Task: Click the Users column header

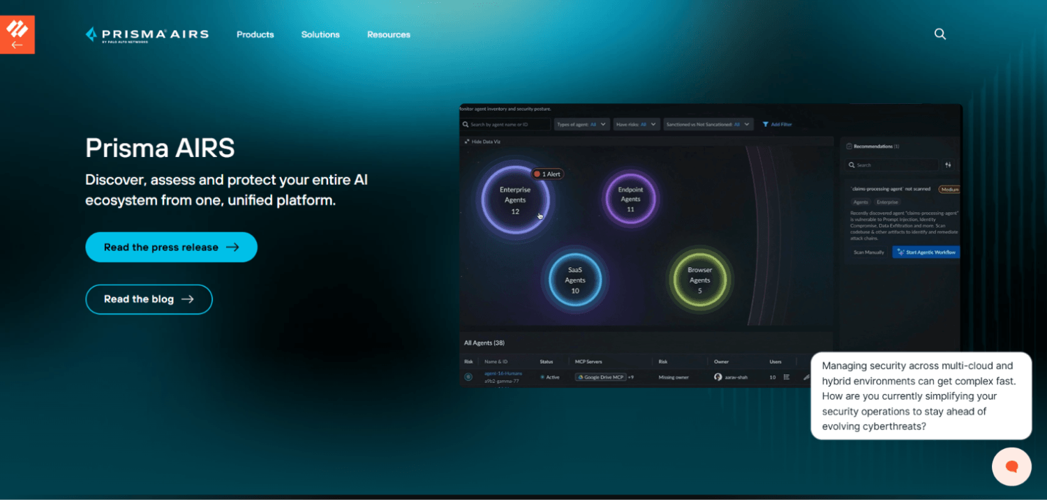Action: coord(775,362)
